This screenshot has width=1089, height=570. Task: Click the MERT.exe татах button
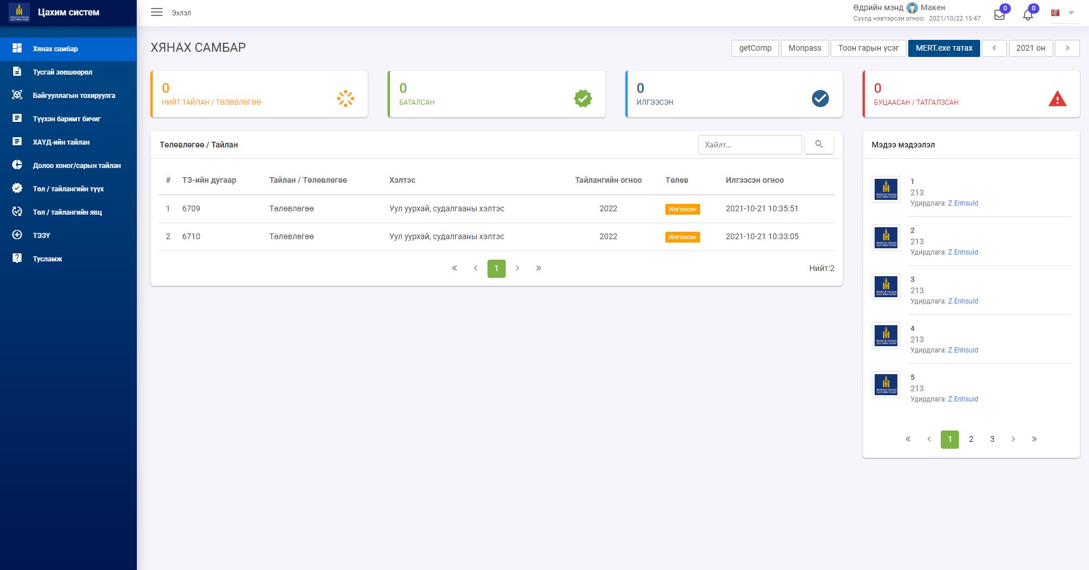tap(944, 48)
